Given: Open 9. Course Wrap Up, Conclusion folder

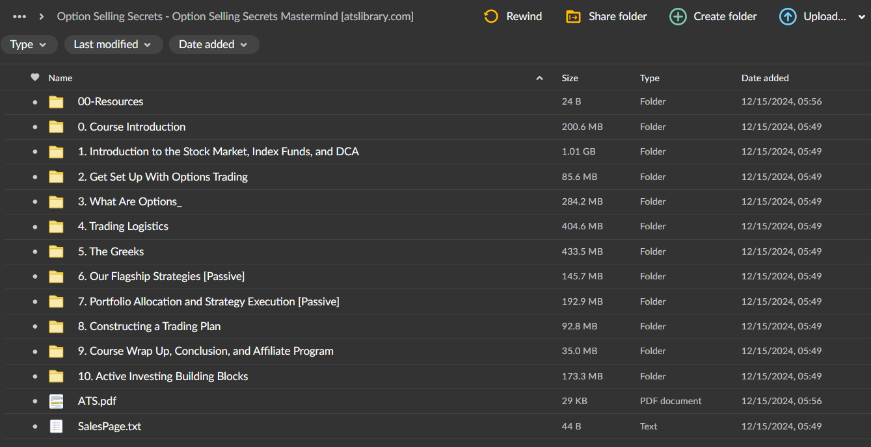Looking at the screenshot, I should 206,351.
